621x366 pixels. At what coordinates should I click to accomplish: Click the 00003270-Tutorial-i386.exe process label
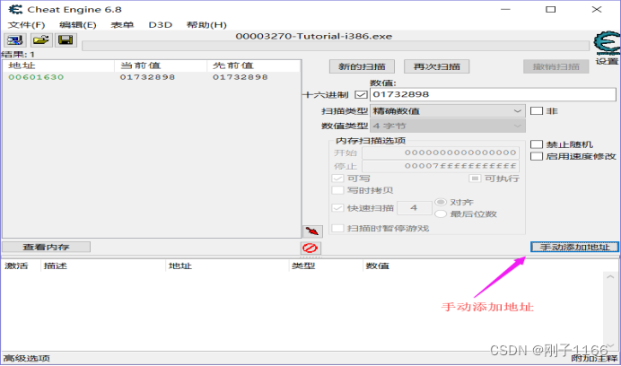(x=314, y=36)
